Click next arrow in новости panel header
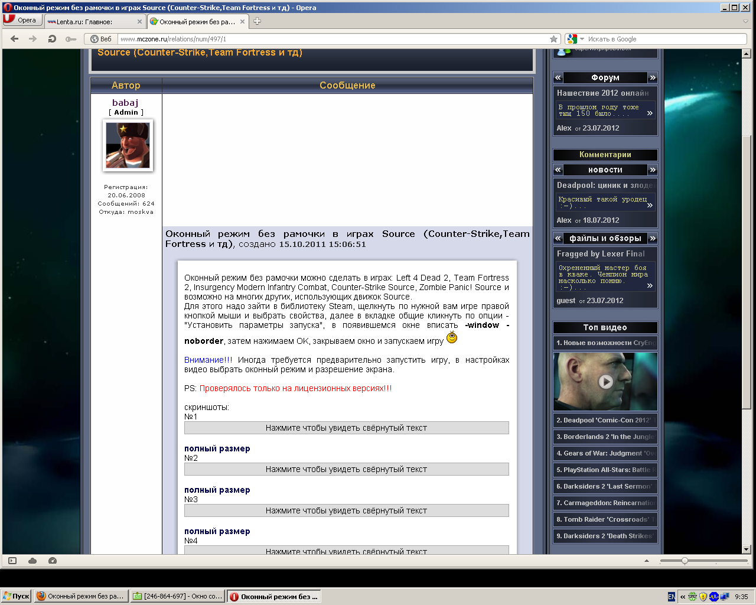This screenshot has height=605, width=756. (x=653, y=170)
